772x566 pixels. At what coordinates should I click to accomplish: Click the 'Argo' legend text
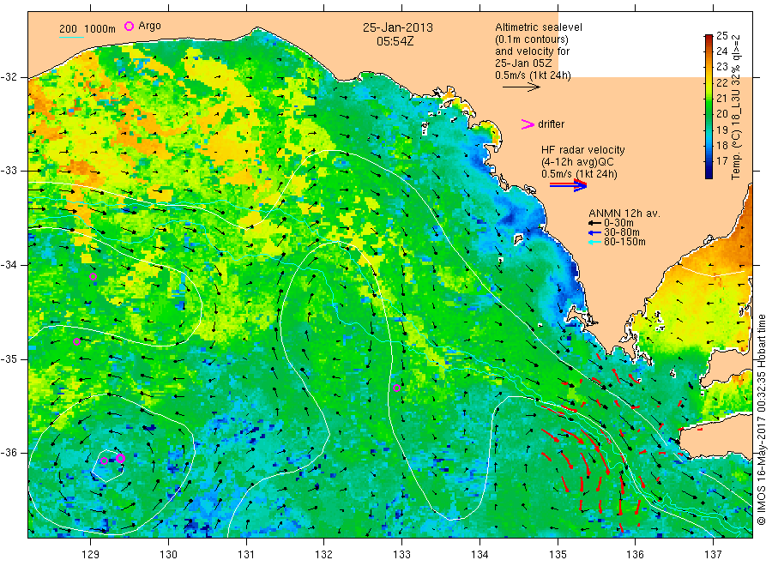[x=149, y=26]
